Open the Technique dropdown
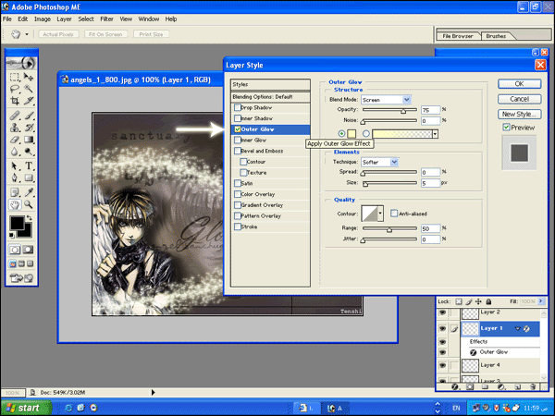This screenshot has height=416, width=555. [394, 162]
